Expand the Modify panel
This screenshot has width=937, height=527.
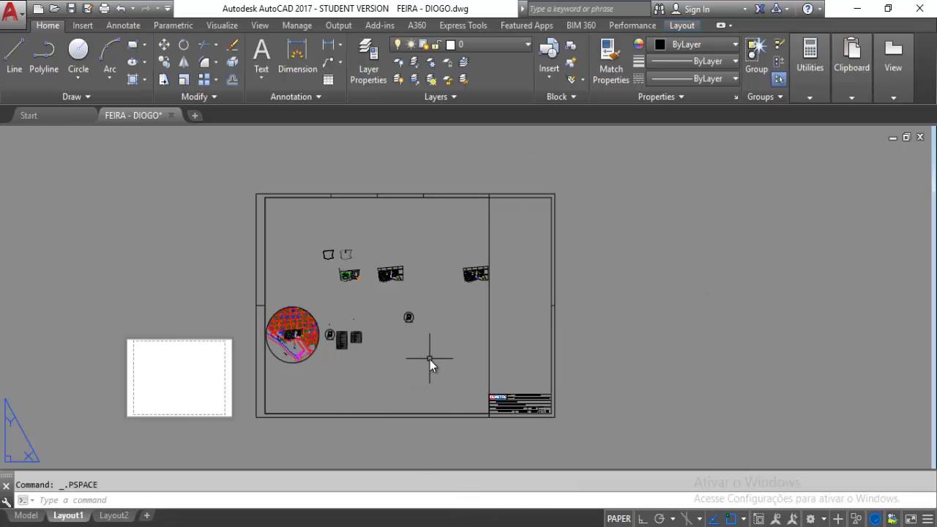tap(199, 97)
